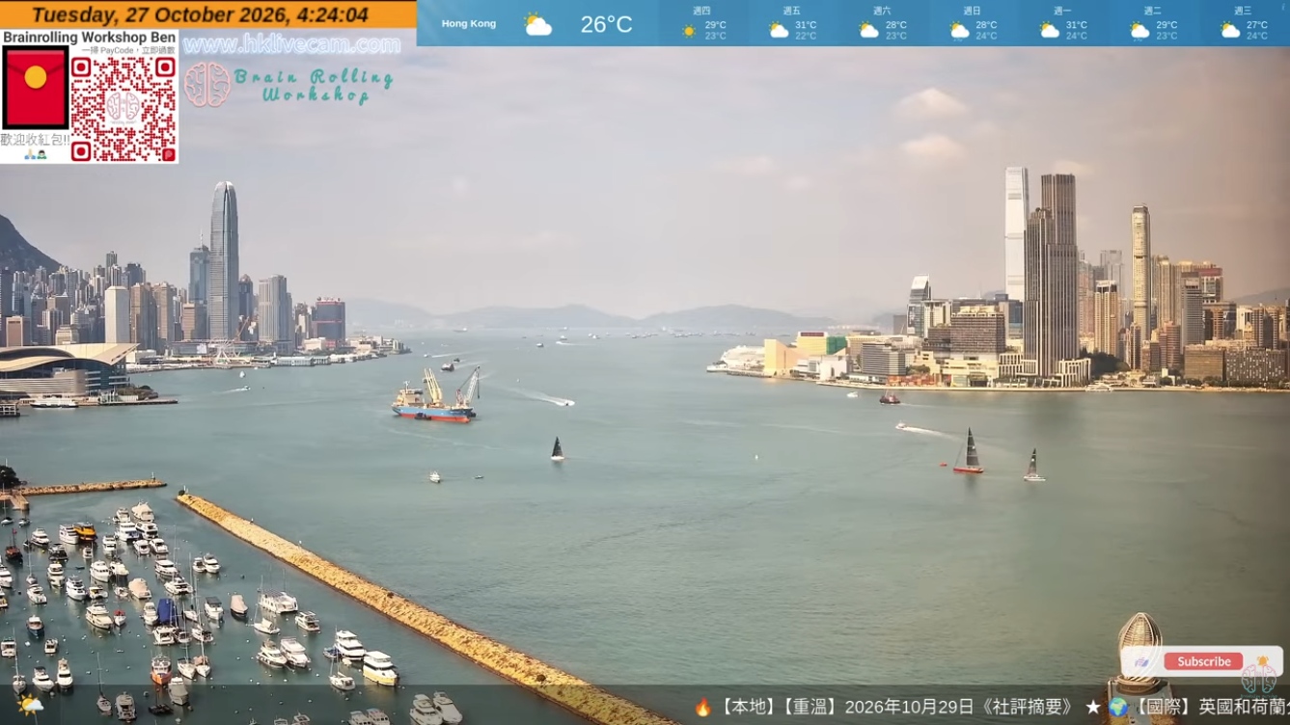
Task: Click the white star in the news ticker
Action: (1093, 708)
